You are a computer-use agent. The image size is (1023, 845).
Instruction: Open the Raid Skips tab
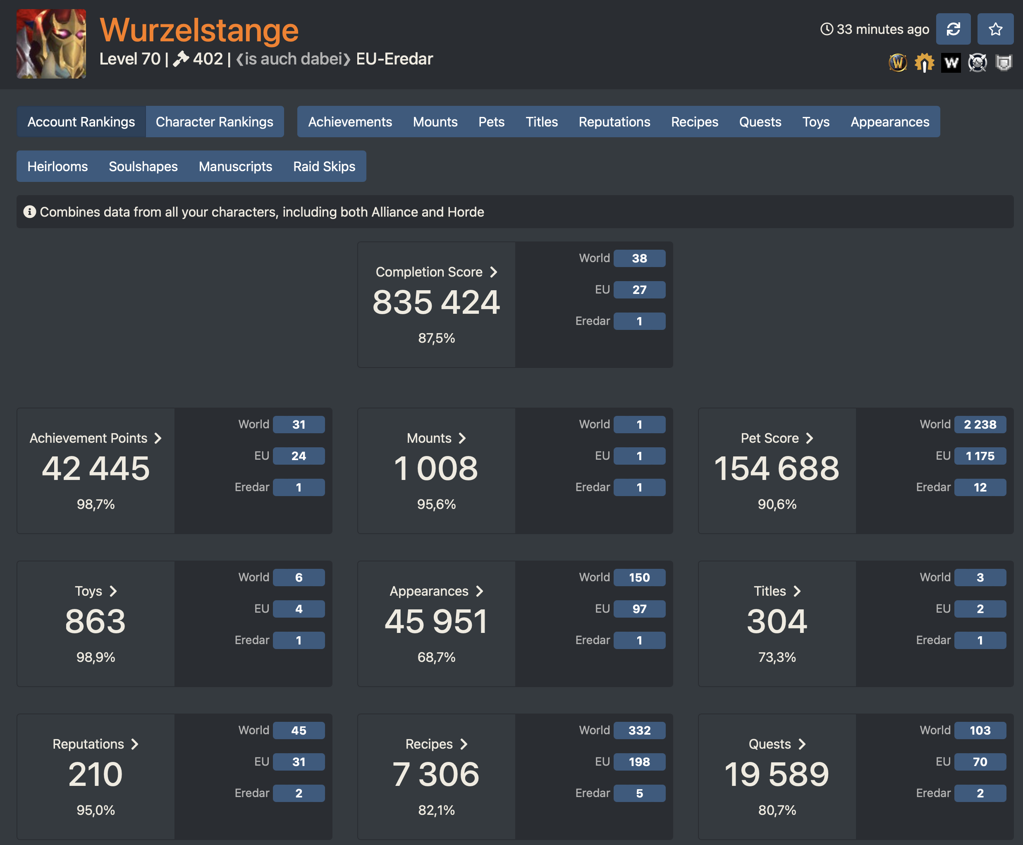point(324,167)
